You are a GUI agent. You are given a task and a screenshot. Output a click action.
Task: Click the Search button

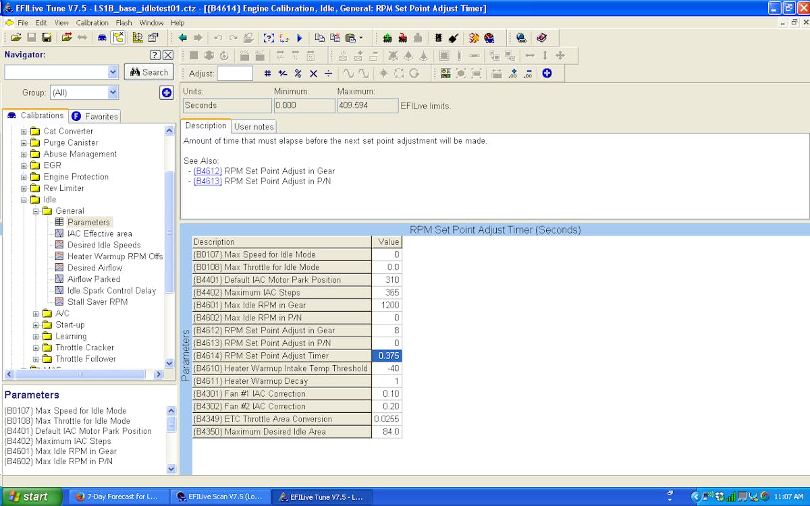click(149, 72)
